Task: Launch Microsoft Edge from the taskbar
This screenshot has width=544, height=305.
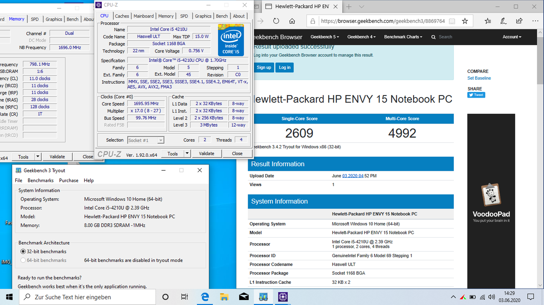Action: (205, 297)
